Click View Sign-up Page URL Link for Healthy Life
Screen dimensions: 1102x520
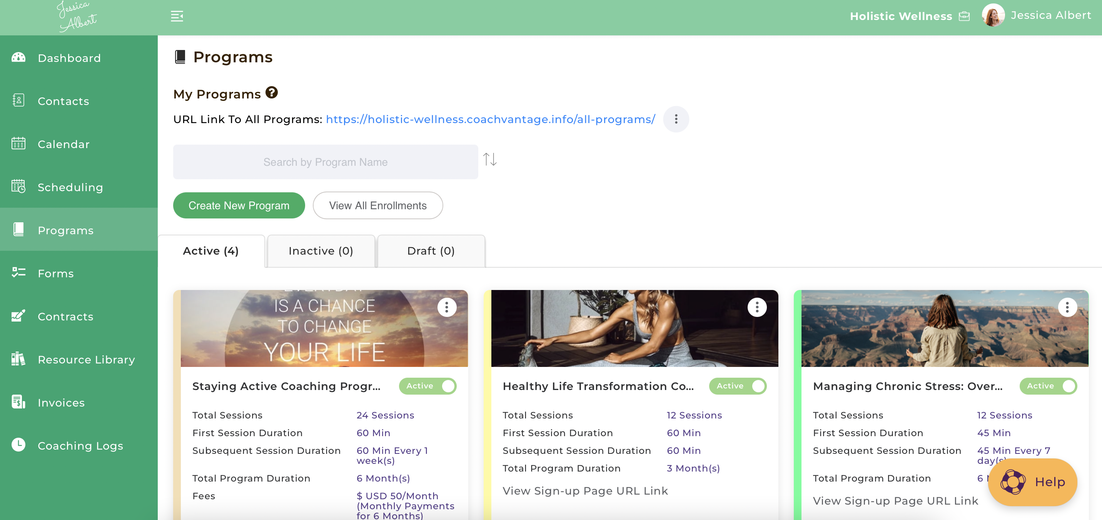click(x=585, y=491)
